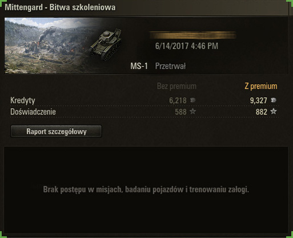This screenshot has height=238, width=293.
Task: Click the 882 premium experience value
Action: pos(262,112)
